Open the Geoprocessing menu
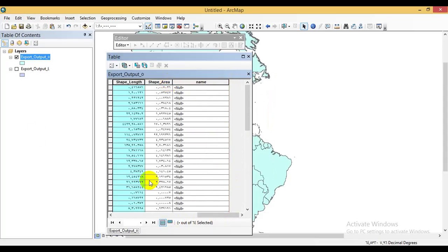This screenshot has height=252, width=448. click(113, 18)
